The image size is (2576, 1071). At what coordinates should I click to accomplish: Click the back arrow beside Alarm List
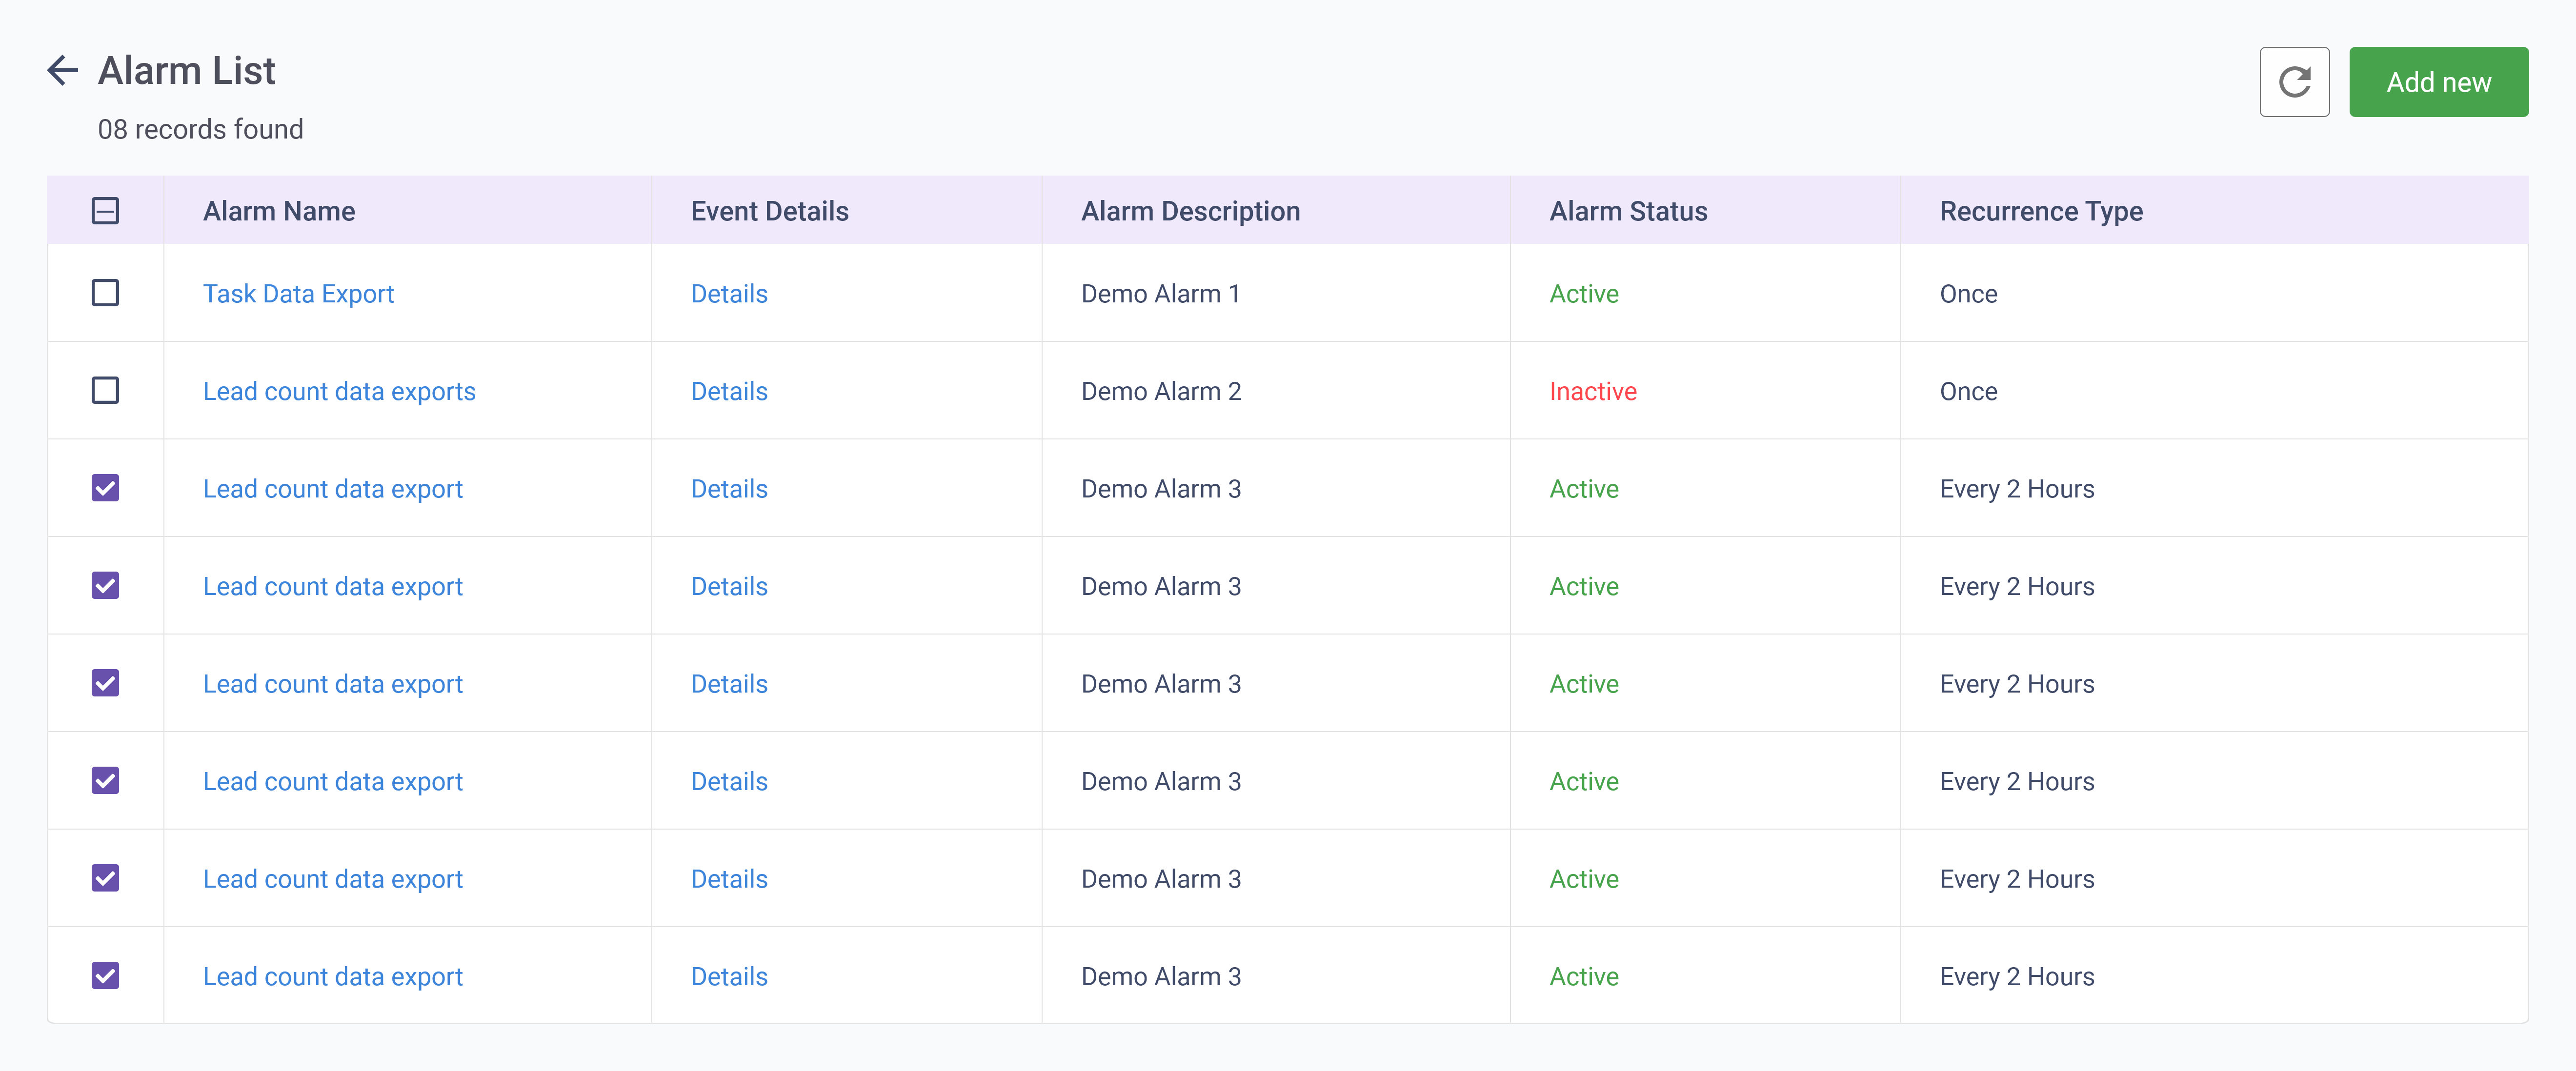62,70
